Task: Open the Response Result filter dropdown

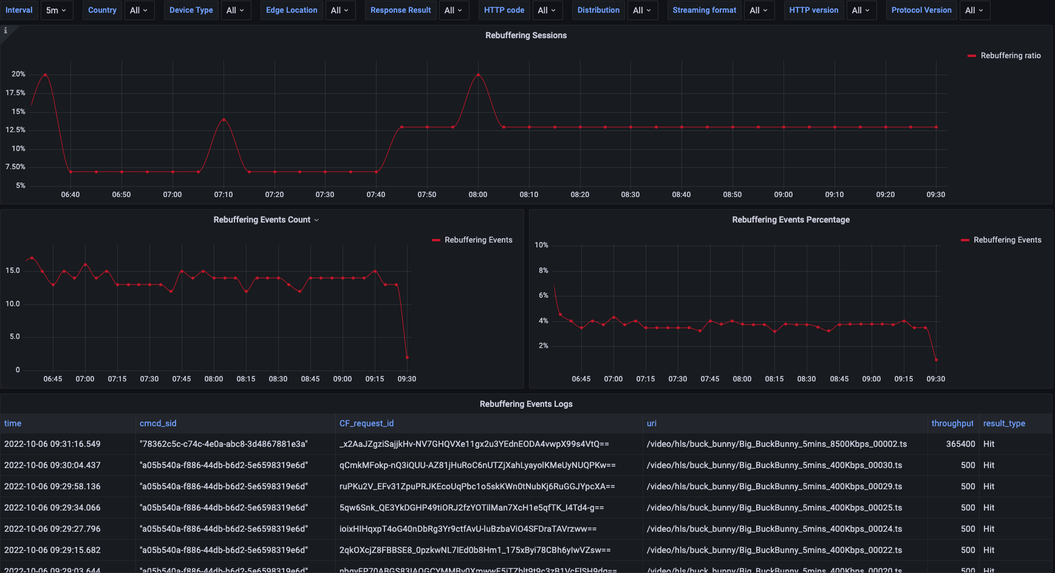Action: 454,10
